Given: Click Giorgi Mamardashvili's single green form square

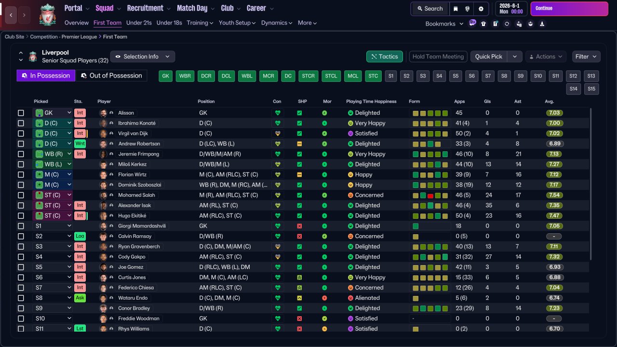Looking at the screenshot, I should click(x=416, y=226).
